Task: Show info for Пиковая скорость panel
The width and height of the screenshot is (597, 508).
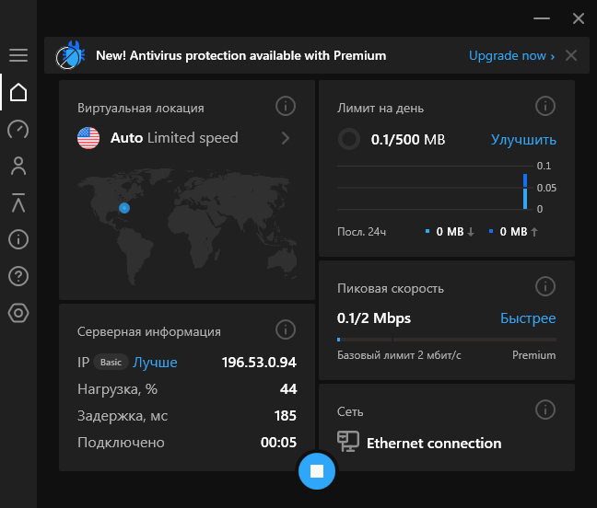Action: tap(545, 287)
